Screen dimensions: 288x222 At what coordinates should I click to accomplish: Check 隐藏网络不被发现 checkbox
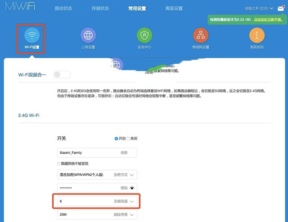[x=58, y=164]
